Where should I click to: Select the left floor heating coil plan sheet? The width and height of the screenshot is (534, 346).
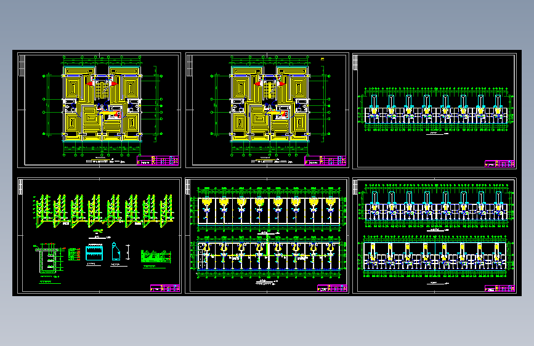[99, 110]
